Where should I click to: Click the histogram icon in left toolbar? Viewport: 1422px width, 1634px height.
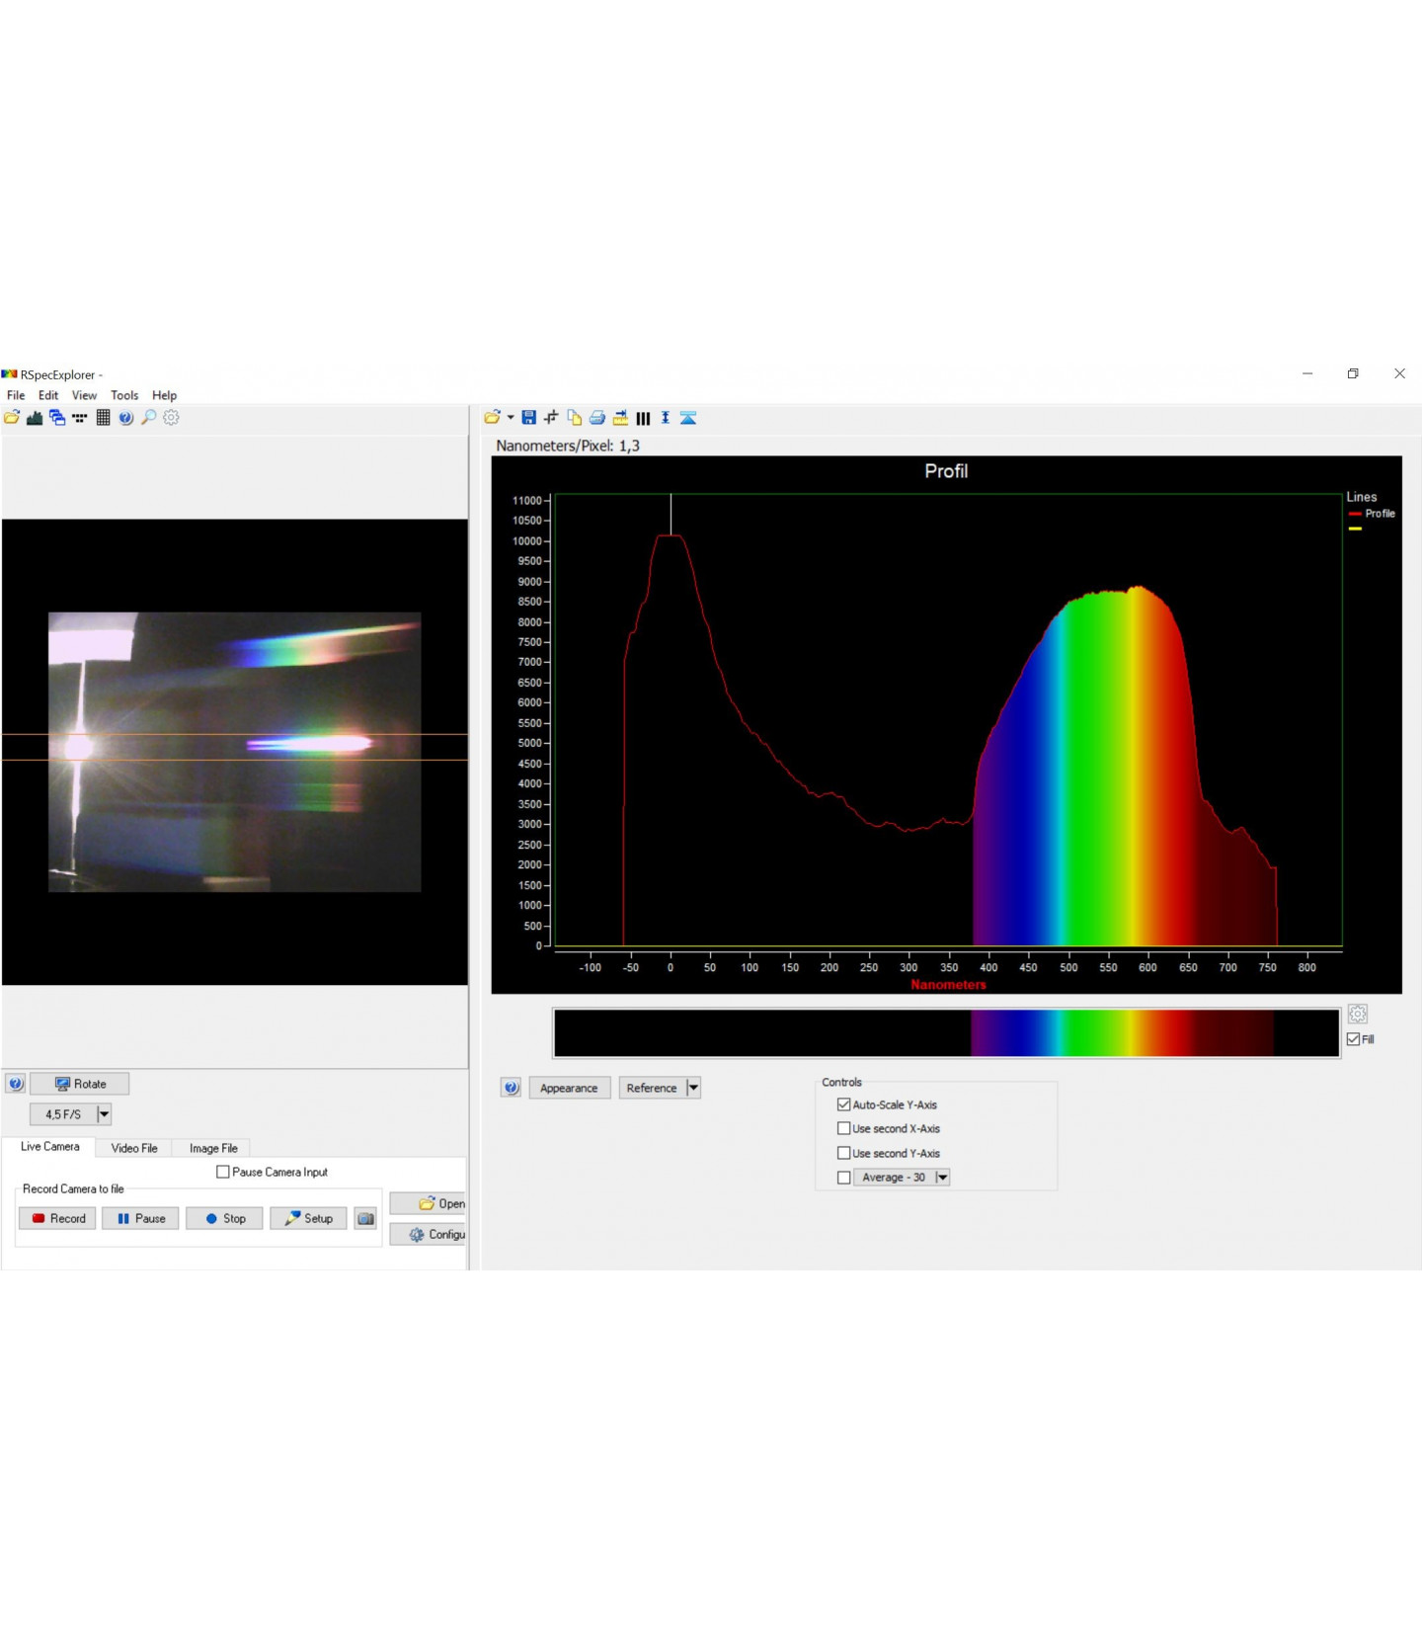(35, 418)
